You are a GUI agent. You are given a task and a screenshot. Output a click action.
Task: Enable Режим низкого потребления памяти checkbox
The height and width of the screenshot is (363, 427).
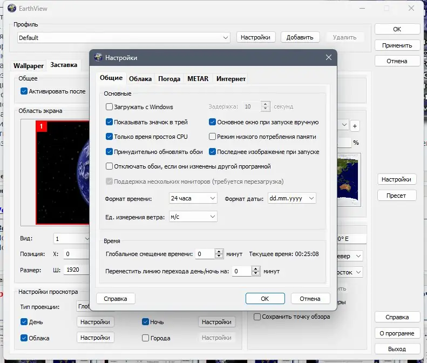[x=212, y=137]
